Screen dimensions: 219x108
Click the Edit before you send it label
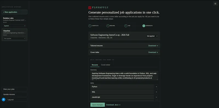[102, 60]
